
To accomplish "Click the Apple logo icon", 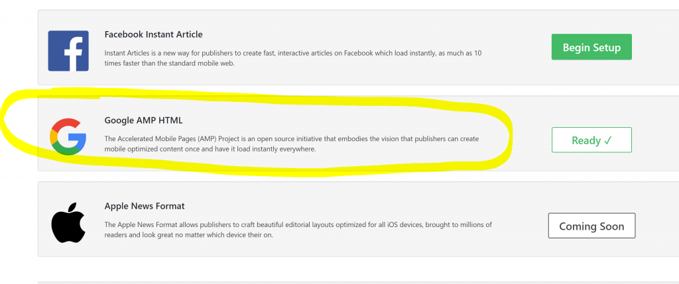I will pos(68,222).
